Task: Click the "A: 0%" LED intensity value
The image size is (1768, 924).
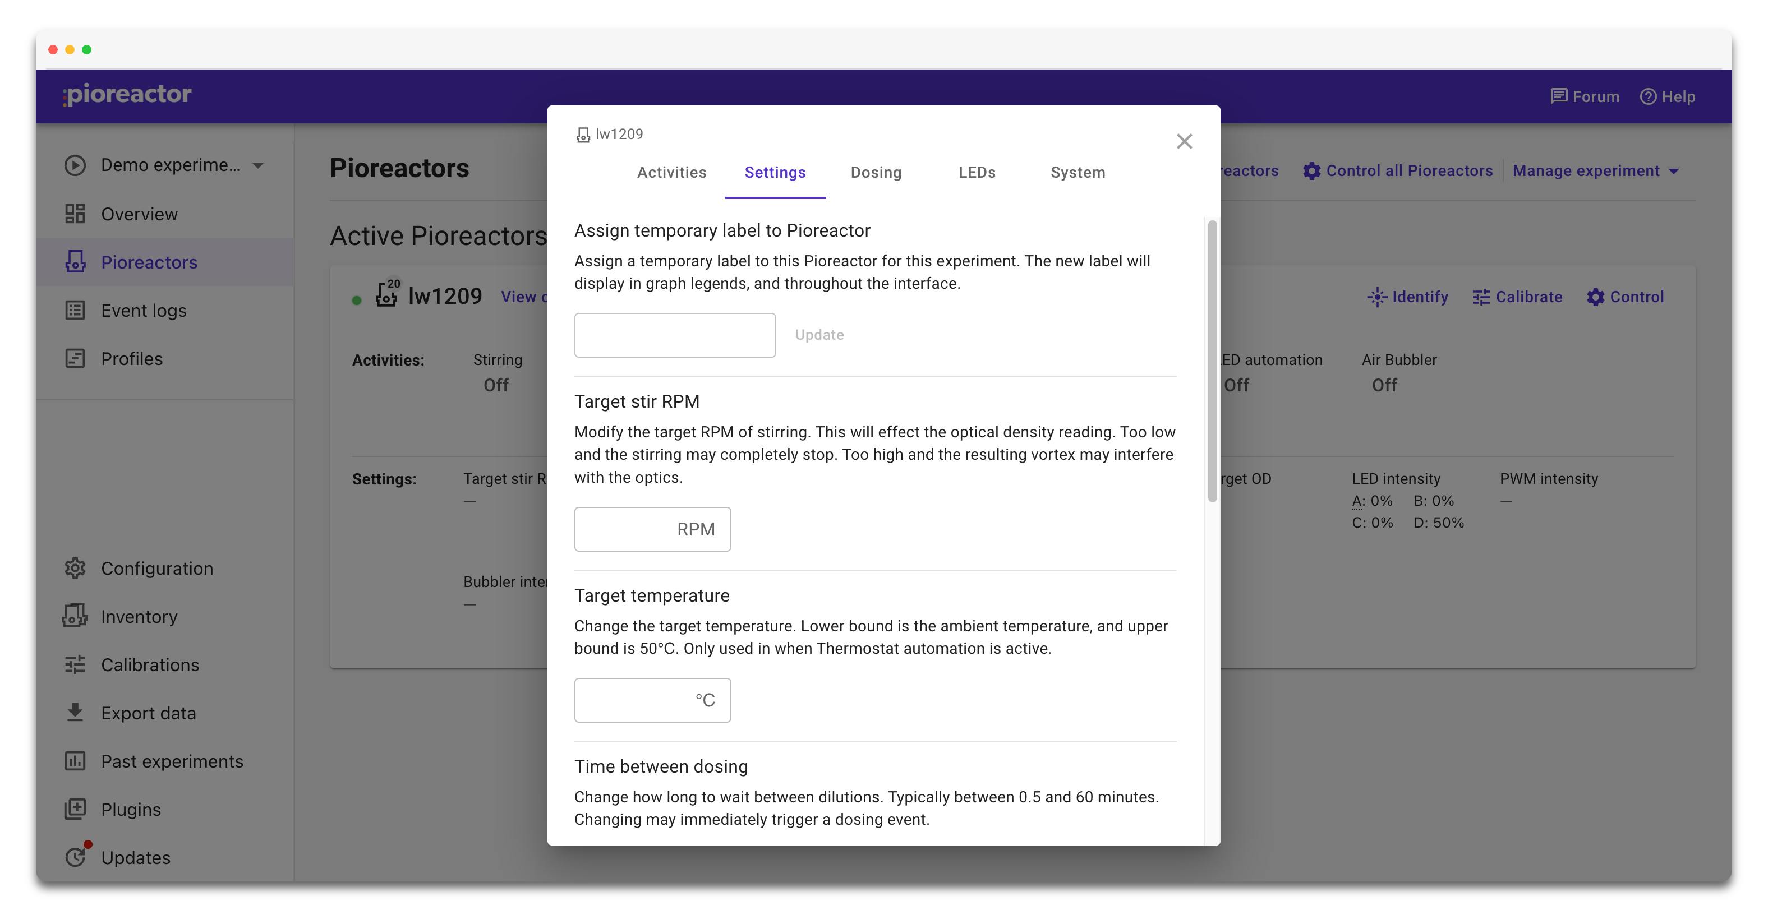Action: coord(1372,501)
